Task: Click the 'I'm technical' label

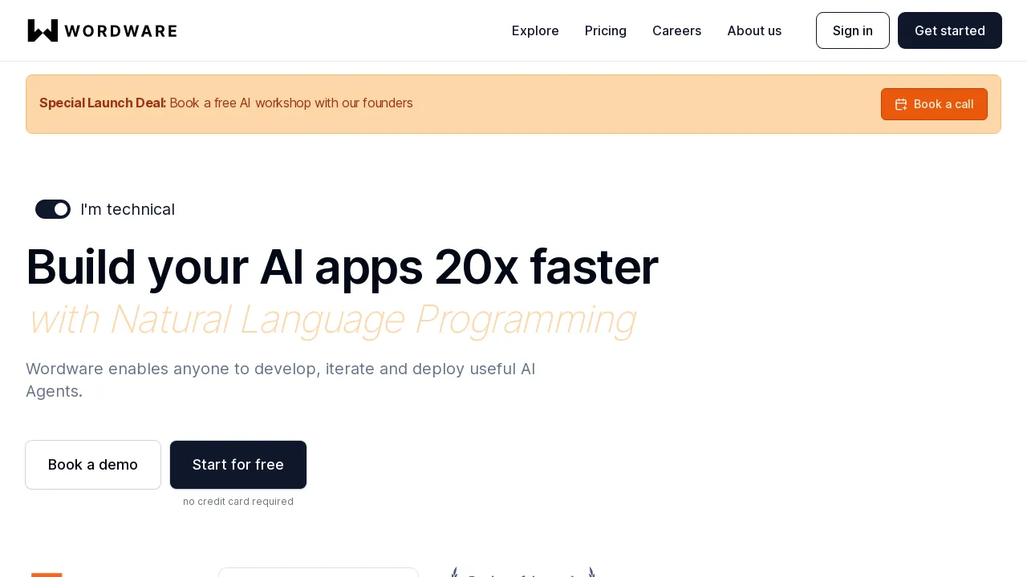Action: [128, 209]
